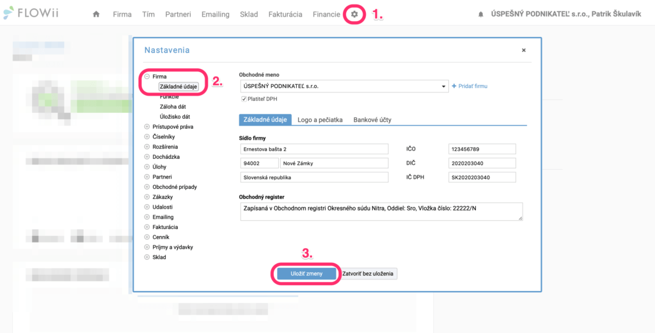Click the DIČ input field

click(482, 163)
